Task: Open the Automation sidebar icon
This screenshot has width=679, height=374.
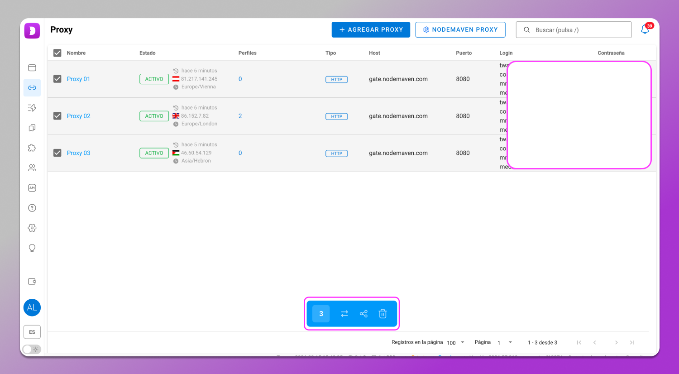Action: point(32,108)
